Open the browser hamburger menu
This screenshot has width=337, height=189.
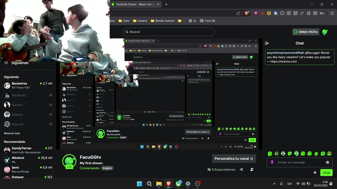click(x=332, y=13)
